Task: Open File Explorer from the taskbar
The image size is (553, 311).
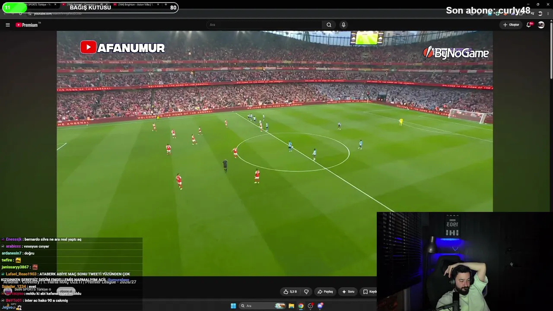Action: [291, 306]
